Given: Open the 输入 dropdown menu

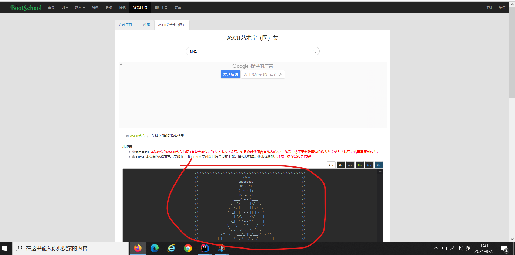Looking at the screenshot, I should coord(79,7).
